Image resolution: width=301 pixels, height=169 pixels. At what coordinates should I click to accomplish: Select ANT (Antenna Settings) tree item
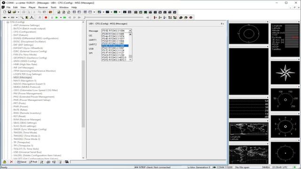tap(26, 25)
